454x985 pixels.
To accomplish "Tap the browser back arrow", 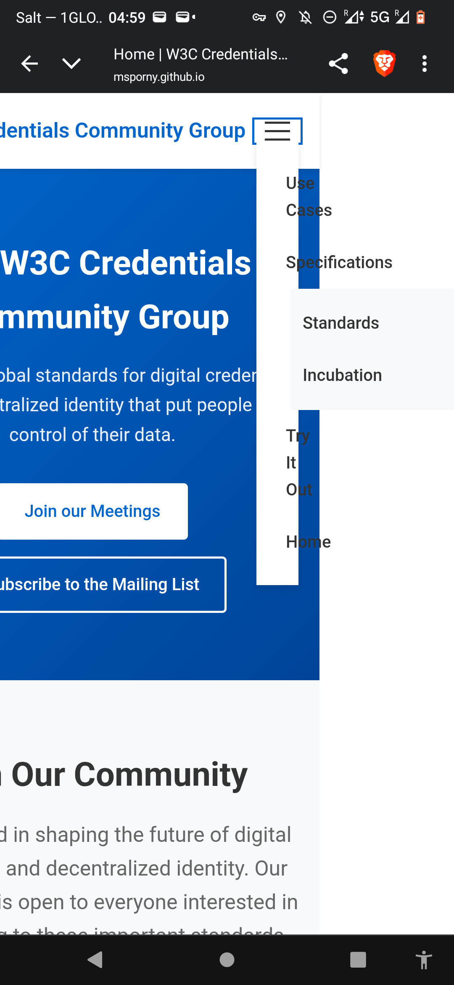I will (x=29, y=64).
